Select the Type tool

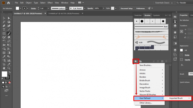[4, 29]
